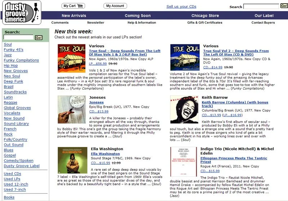Browse the Soul category
Image resolution: width=288 pixels, height=201 pixels.
8,44
